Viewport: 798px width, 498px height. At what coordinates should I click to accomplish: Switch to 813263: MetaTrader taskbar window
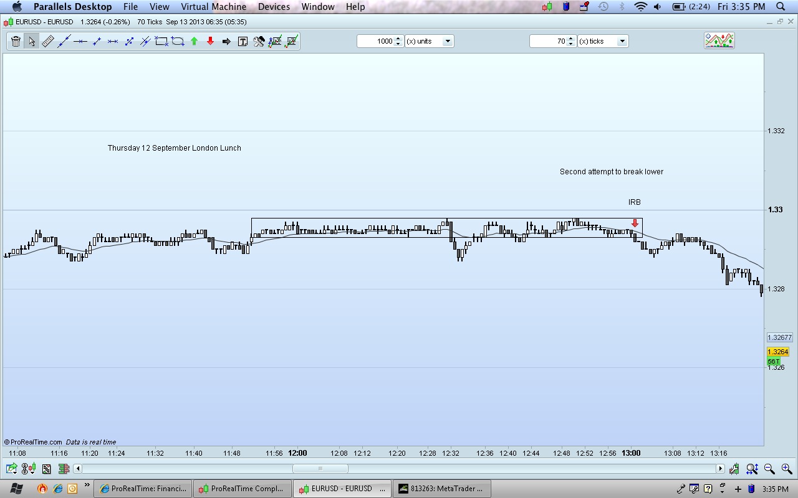pyautogui.click(x=443, y=489)
